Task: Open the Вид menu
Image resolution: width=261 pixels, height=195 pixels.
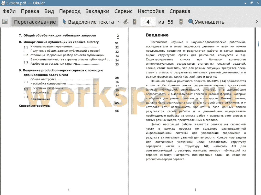Action: click(x=49, y=11)
